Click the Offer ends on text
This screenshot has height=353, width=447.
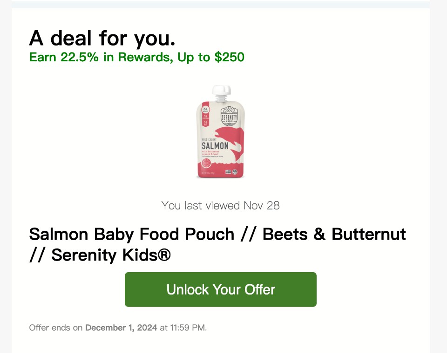point(55,327)
